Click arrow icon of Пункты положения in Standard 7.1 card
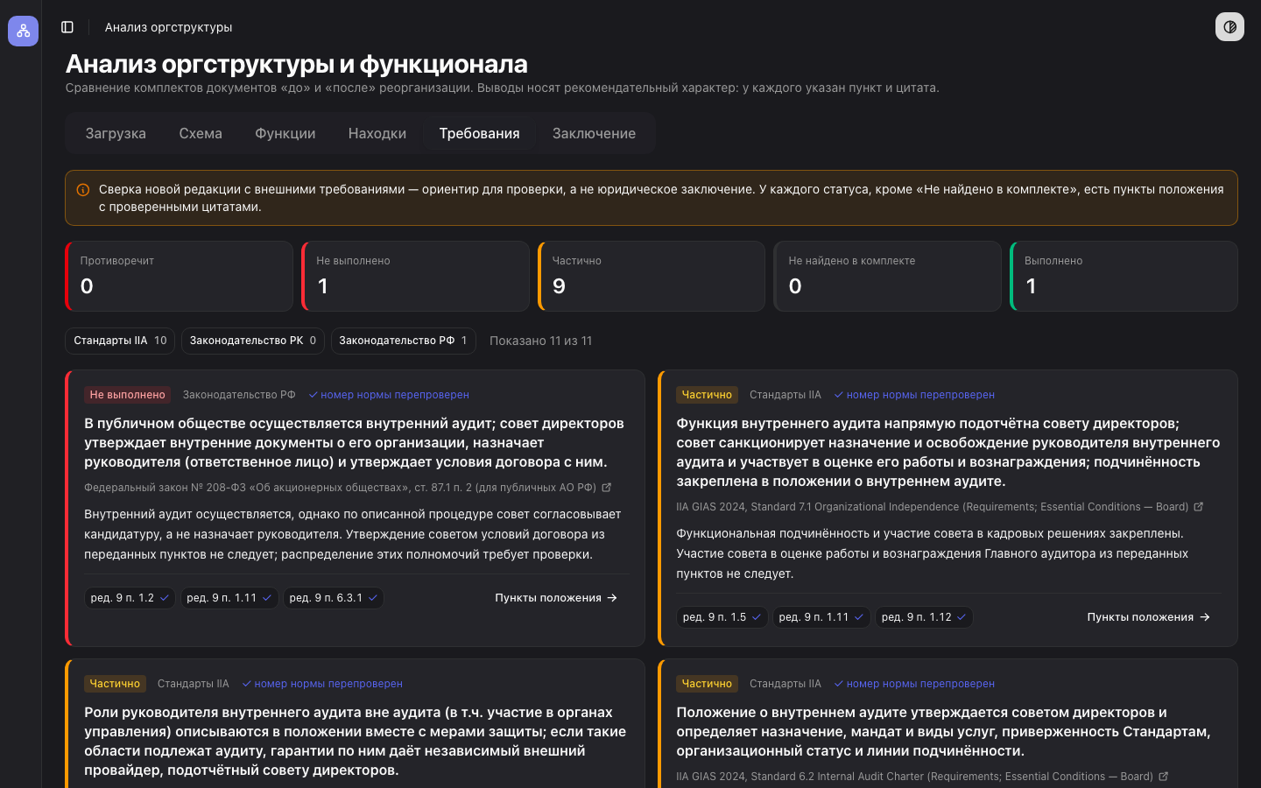This screenshot has height=788, width=1261. click(x=1205, y=617)
